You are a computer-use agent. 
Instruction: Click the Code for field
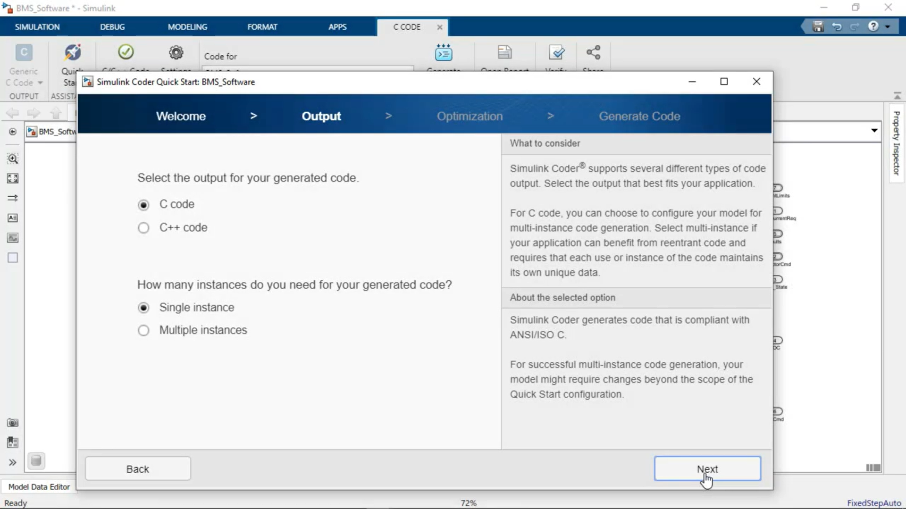point(308,69)
